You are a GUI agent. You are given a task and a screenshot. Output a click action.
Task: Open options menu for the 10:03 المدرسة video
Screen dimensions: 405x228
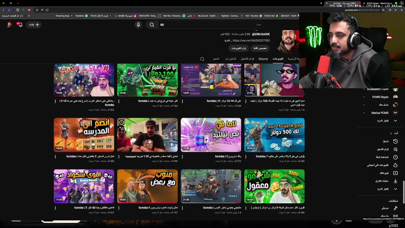click(x=55, y=156)
